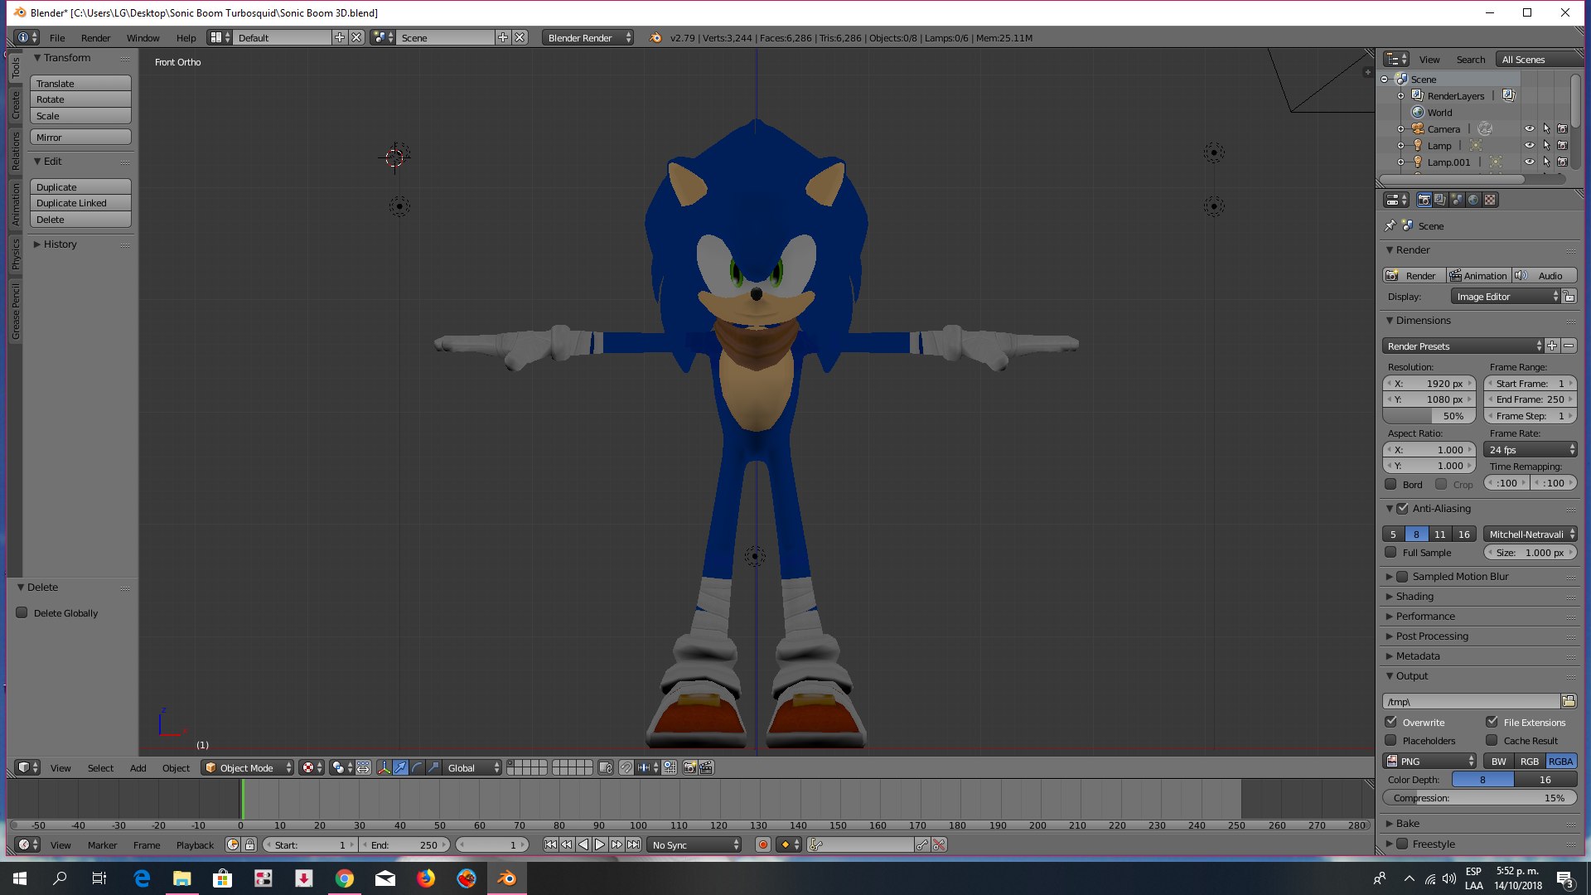Enable the Placeholders checkbox
The image size is (1591, 895).
[1390, 740]
